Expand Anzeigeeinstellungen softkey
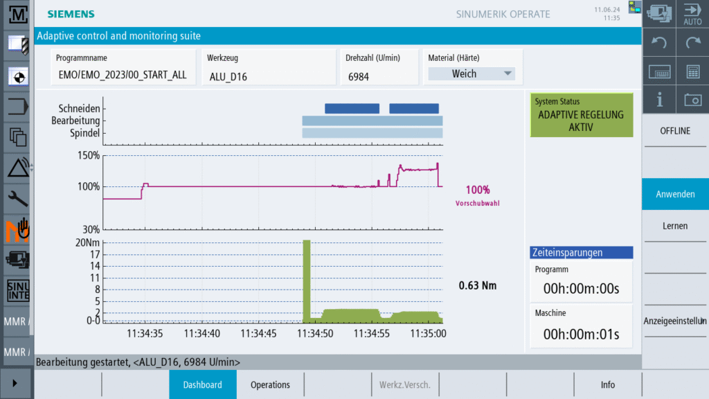The height and width of the screenshot is (399, 709). click(x=675, y=321)
